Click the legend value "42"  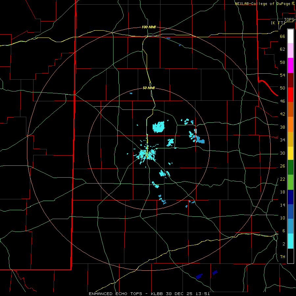[283, 114]
